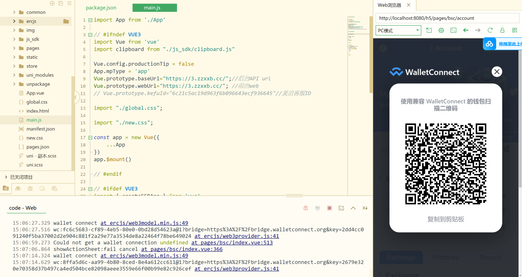Image resolution: width=522 pixels, height=277 pixels.
Task: Clear the console output with X↓ icon
Action: click(365, 208)
